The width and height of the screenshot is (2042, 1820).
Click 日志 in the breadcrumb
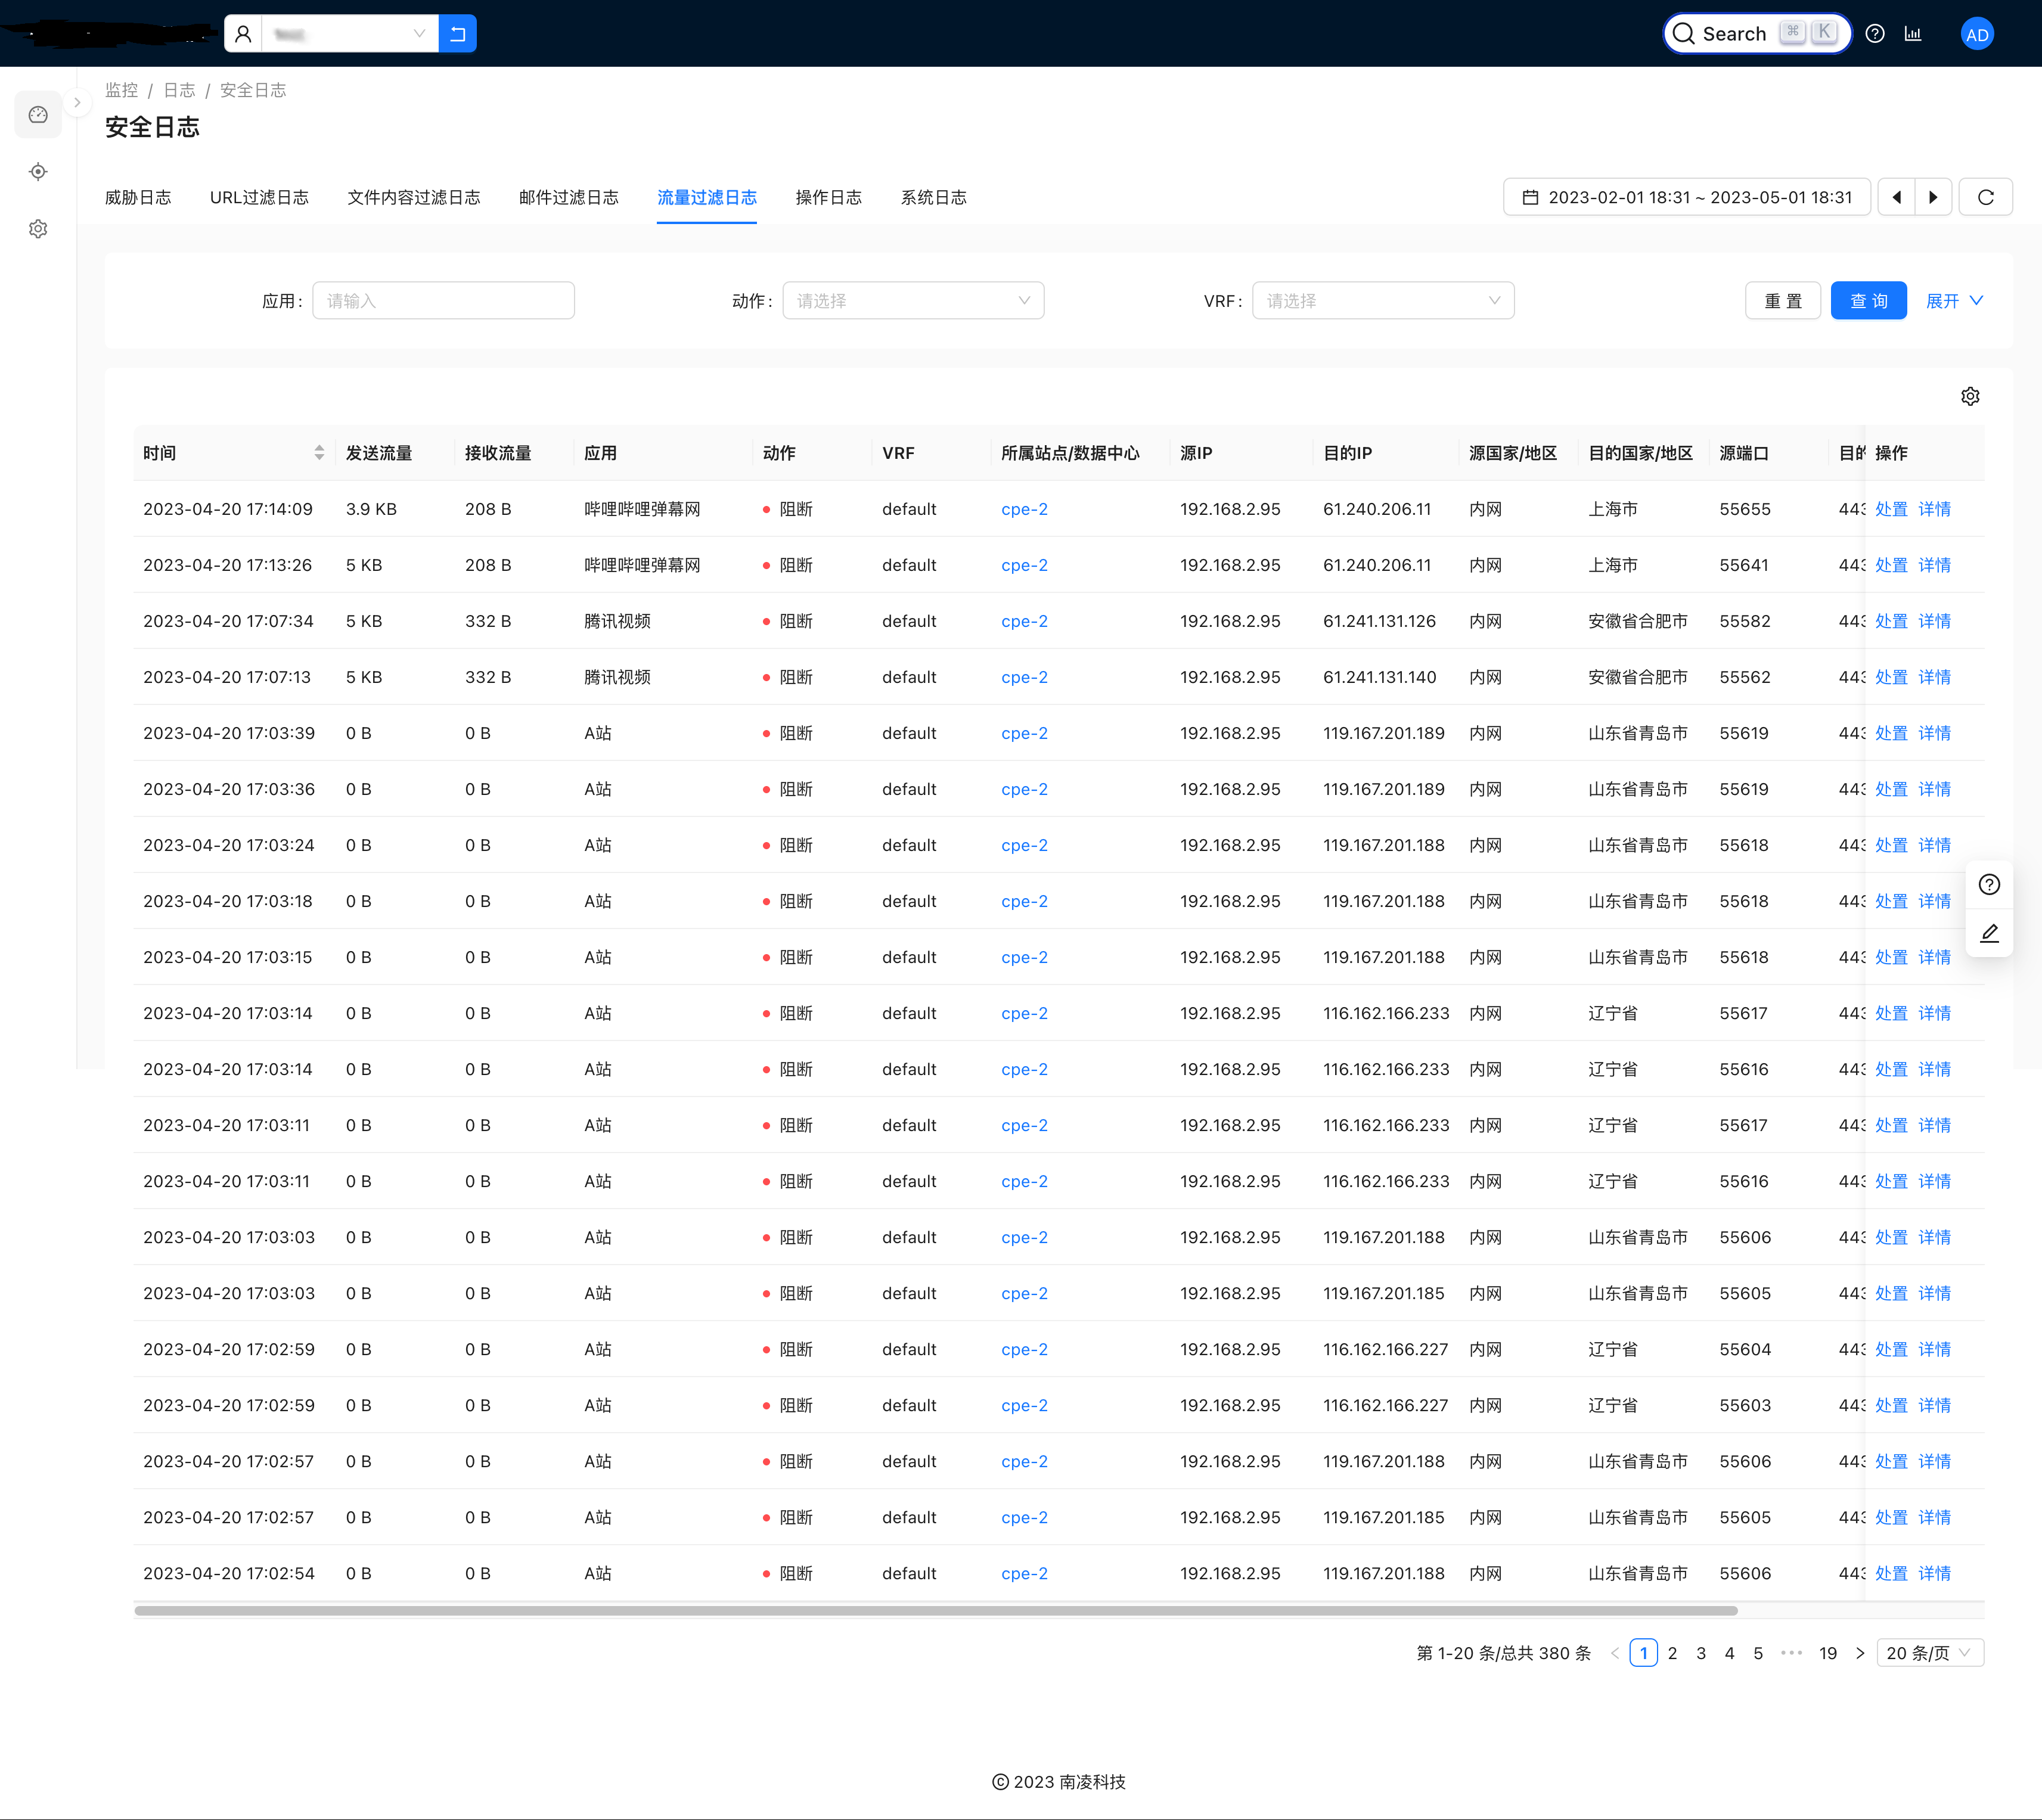coord(179,90)
